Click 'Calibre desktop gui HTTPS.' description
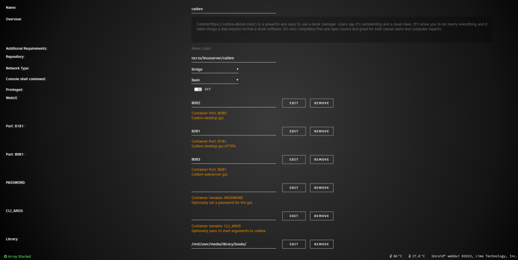Viewport: 518px width, 260px height. point(214,146)
